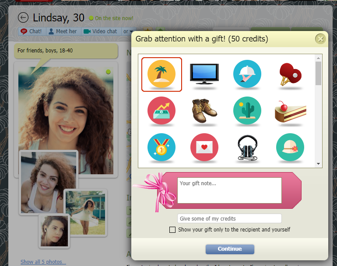Viewport: 337px width, 266px height.
Task: Start a Video chat
Action: click(x=100, y=31)
